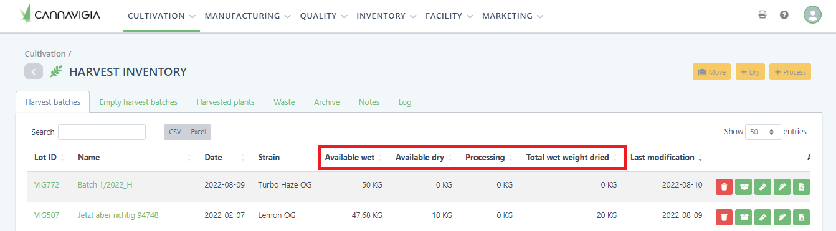Open the entries count selector showing 50
836x231 pixels.
(763, 132)
